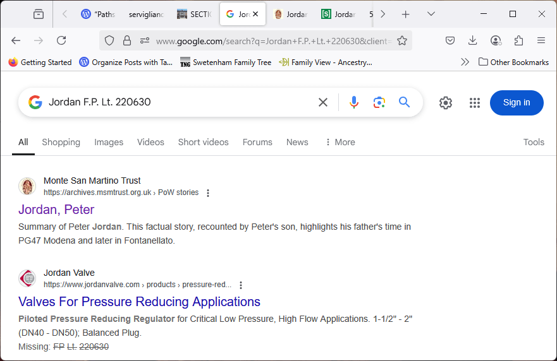Clear the search query with X icon
557x361 pixels.
pyautogui.click(x=323, y=102)
